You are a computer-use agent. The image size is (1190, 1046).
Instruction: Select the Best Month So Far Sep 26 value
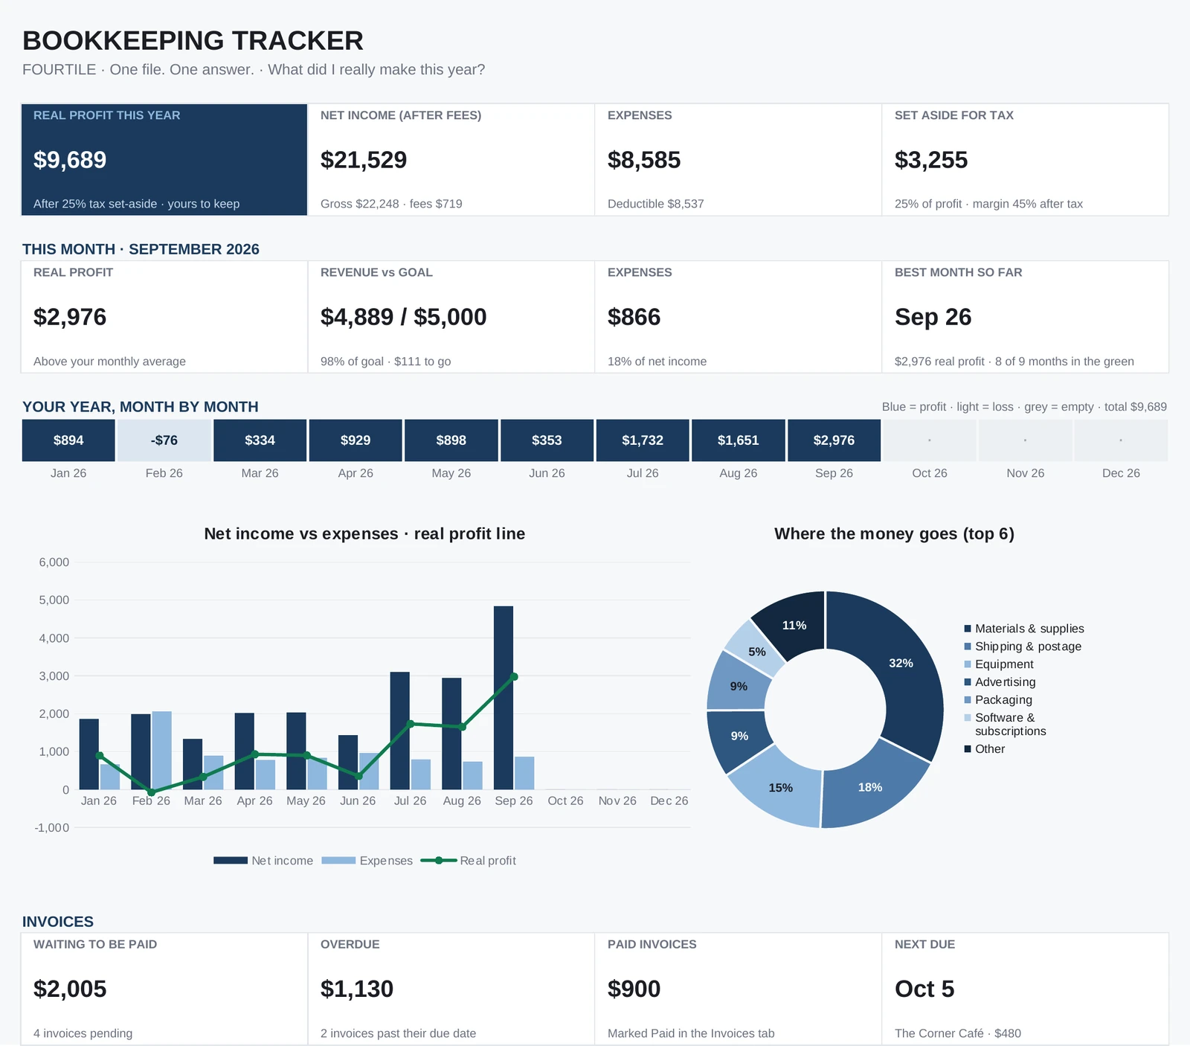point(933,317)
